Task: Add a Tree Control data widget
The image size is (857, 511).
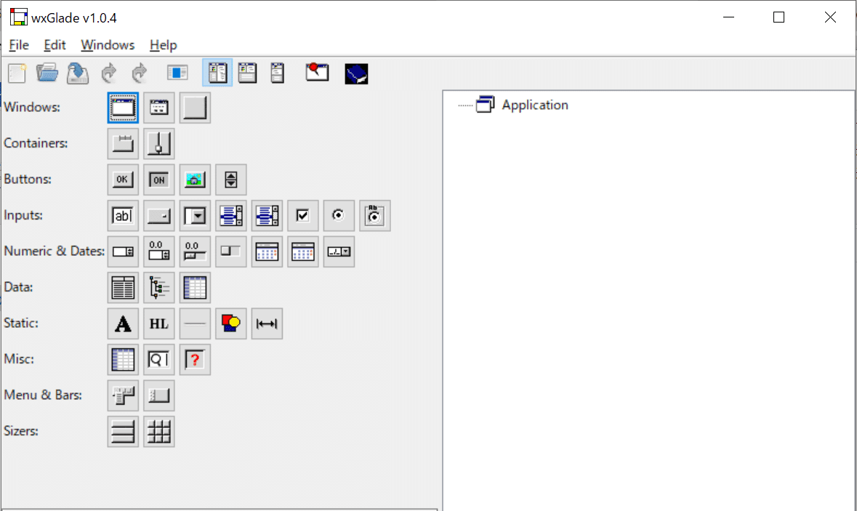Action: tap(159, 288)
